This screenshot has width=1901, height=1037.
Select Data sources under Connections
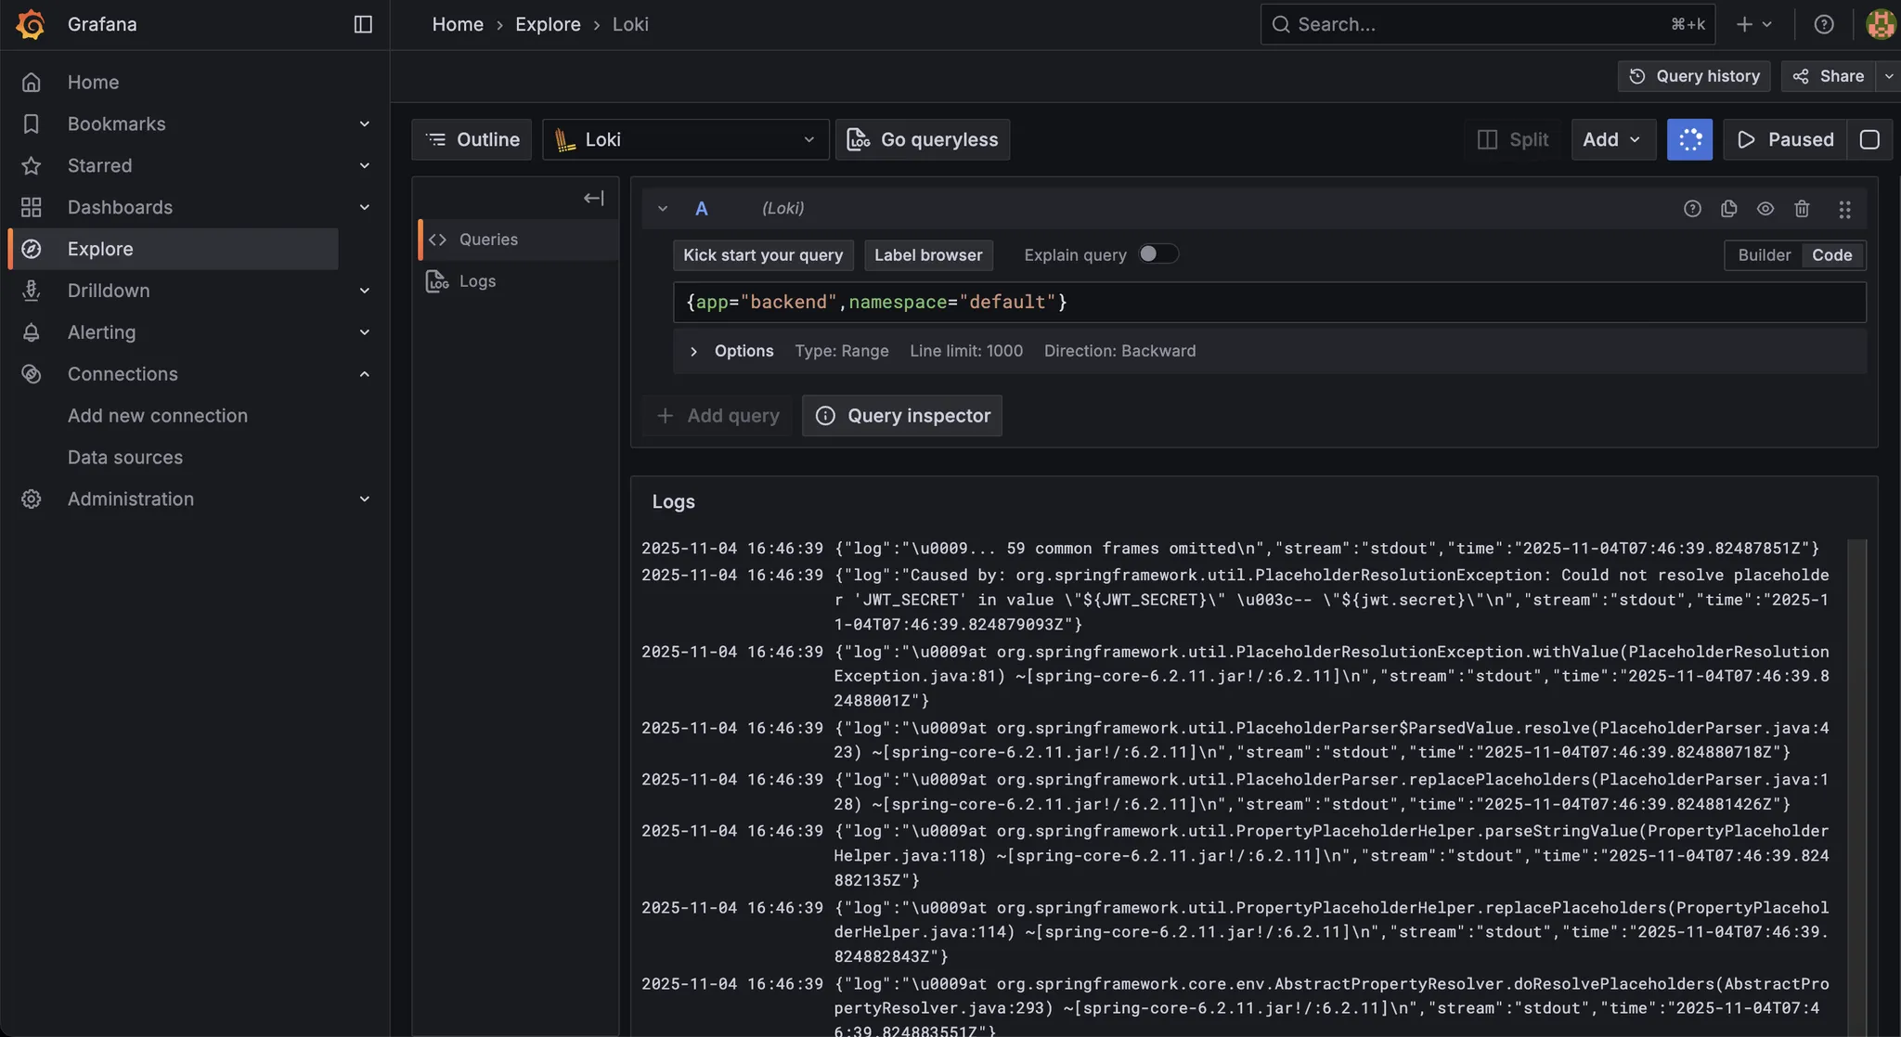(x=124, y=457)
